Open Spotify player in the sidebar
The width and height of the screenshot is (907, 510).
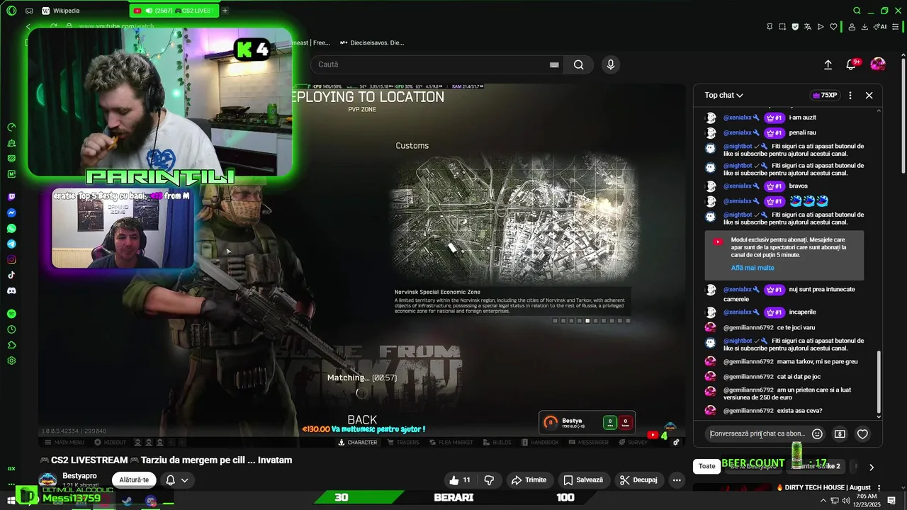coord(11,314)
